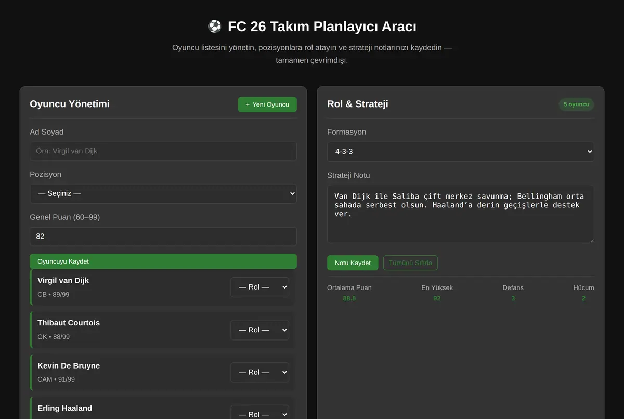This screenshot has height=419, width=624.
Task: Click the Ortalama Puan value 88.8
Action: [x=349, y=298]
